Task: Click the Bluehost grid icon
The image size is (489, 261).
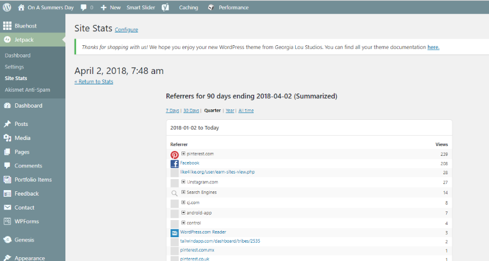Action: click(7, 26)
